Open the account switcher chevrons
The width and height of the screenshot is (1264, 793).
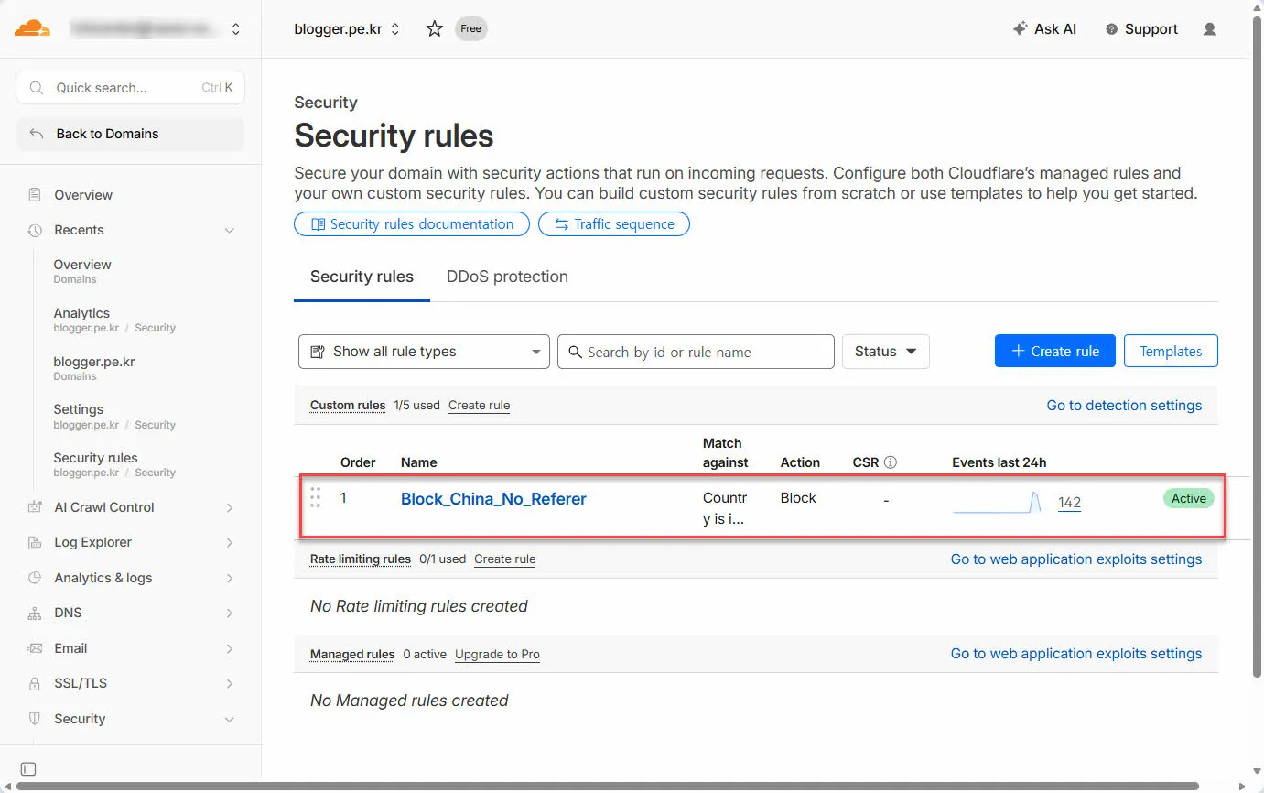coord(236,29)
